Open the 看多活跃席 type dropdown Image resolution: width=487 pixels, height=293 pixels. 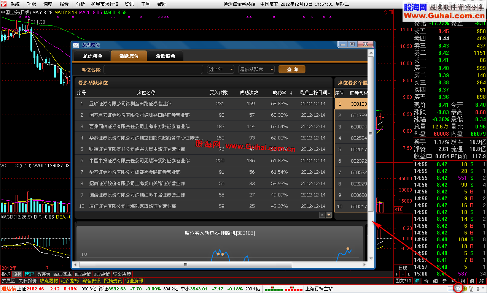coord(256,70)
